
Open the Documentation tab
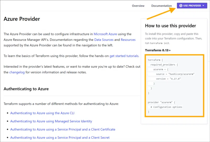(161, 6)
